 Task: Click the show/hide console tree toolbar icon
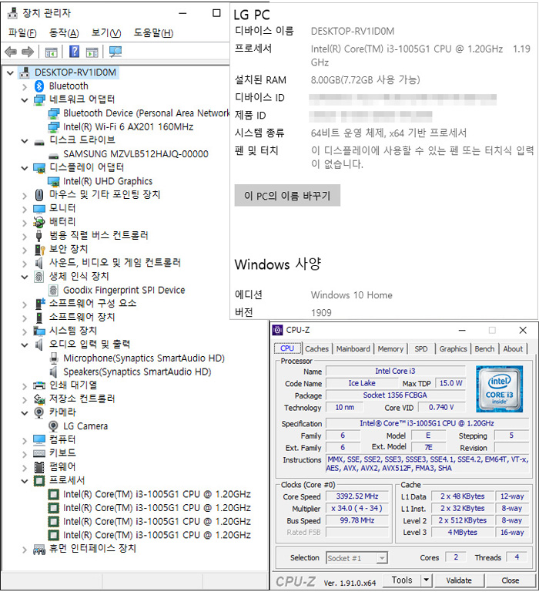coord(51,52)
